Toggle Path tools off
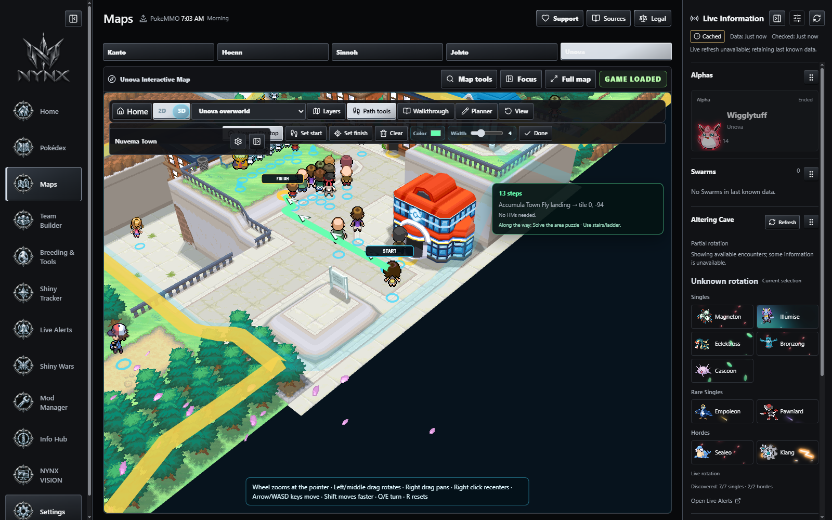 point(372,111)
